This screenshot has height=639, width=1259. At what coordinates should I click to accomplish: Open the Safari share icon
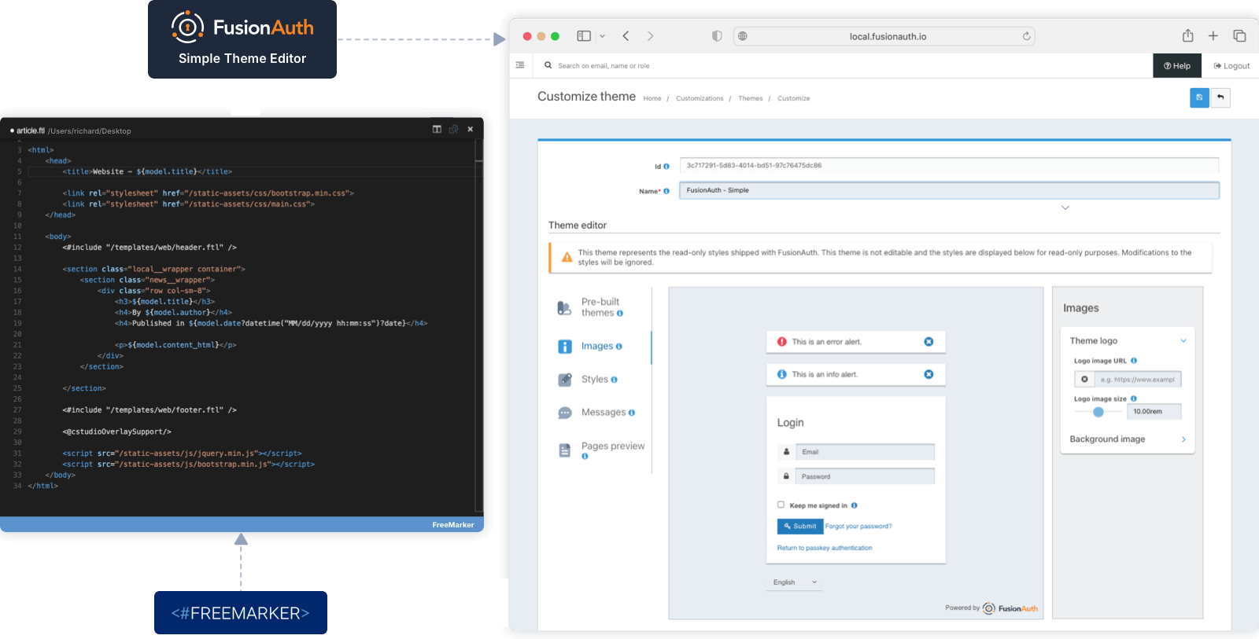[1188, 35]
